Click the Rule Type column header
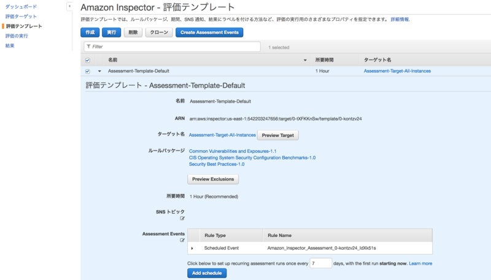The image size is (491, 280). point(215,236)
